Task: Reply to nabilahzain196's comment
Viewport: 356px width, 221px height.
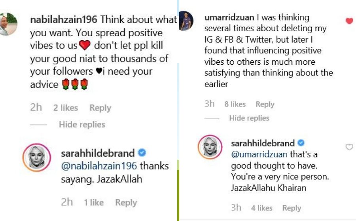Action: (x=100, y=108)
